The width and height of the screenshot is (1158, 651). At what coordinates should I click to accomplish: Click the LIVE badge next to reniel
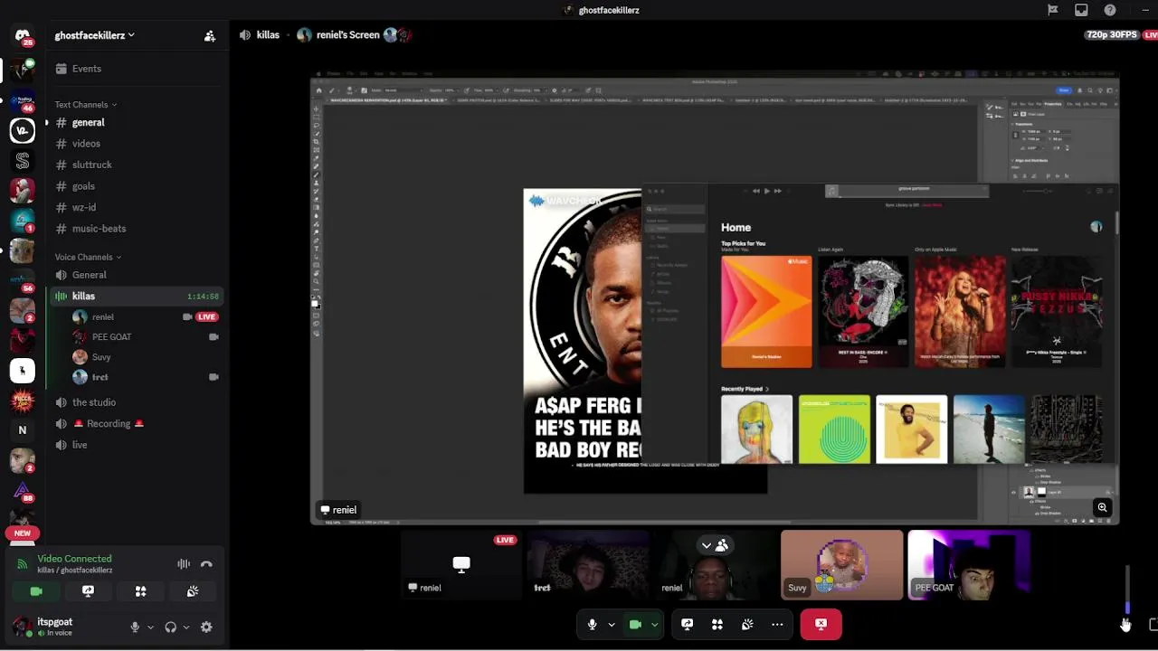coord(207,317)
